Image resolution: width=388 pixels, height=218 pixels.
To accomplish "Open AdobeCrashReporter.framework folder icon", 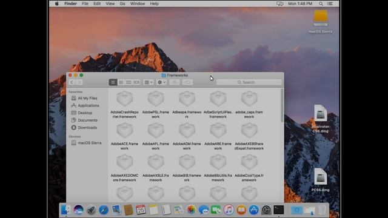I will (125, 98).
